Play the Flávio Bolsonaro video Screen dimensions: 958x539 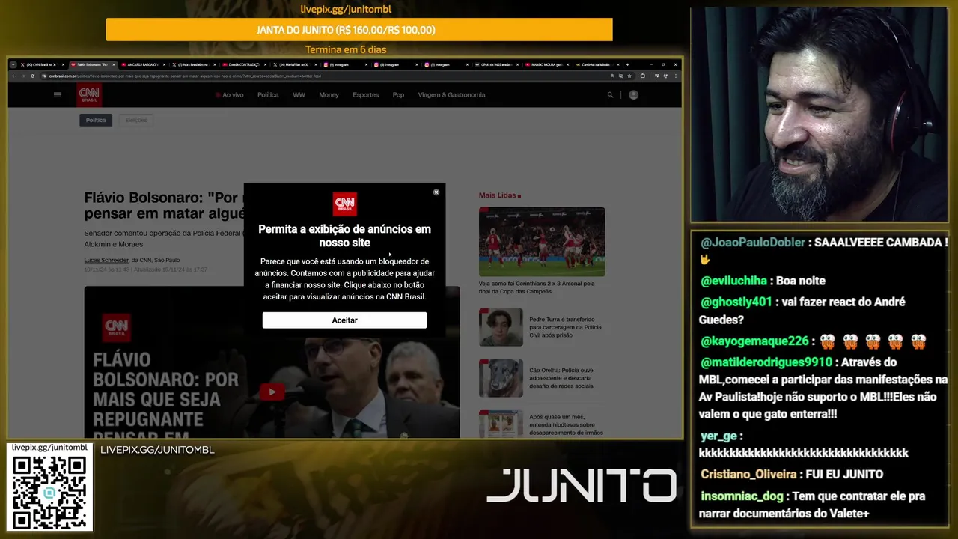tap(272, 392)
